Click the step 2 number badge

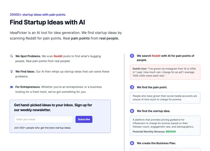[x=132, y=87]
